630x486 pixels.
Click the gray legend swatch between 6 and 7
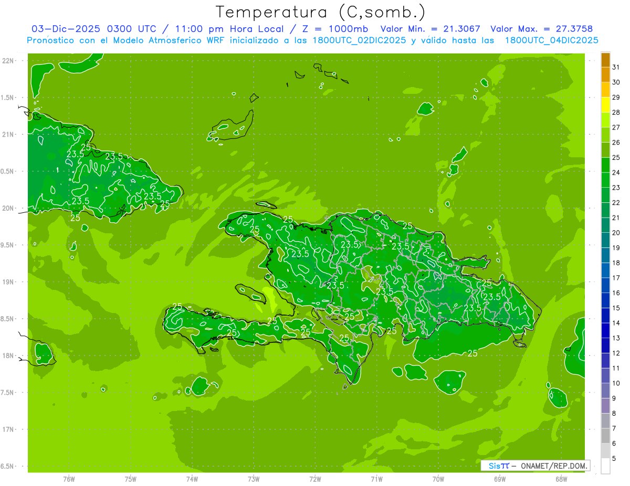click(x=605, y=436)
